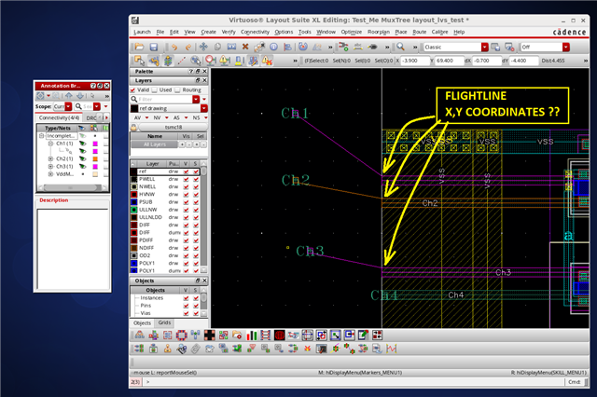Click the VddM beige color swatch

(x=95, y=174)
